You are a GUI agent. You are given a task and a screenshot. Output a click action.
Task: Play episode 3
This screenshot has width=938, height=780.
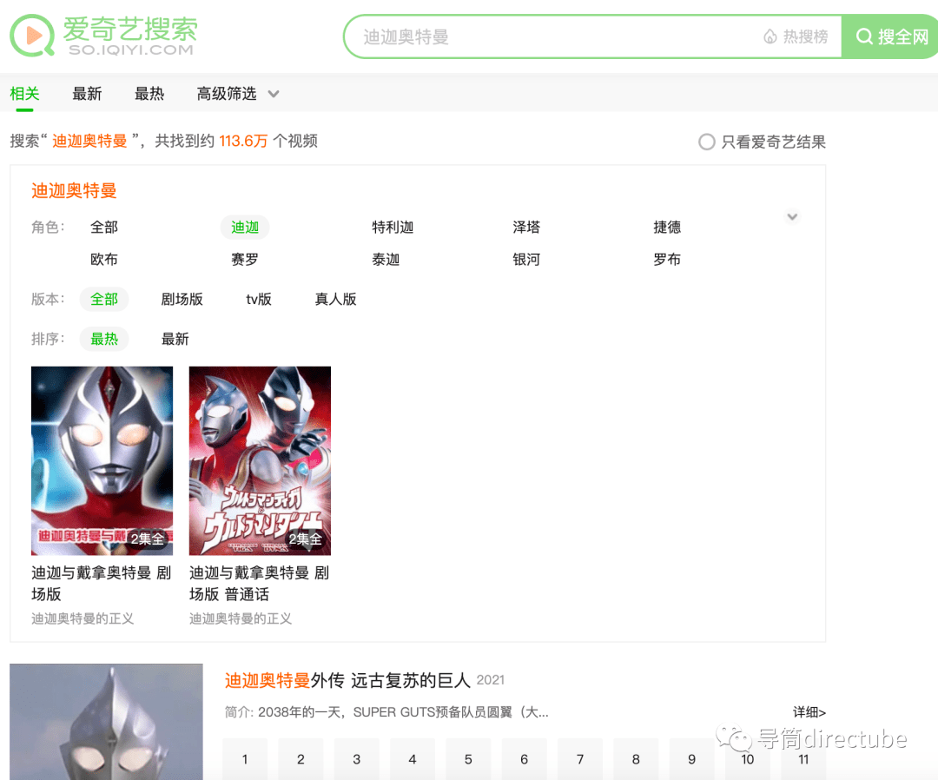pos(357,759)
